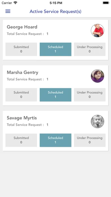Tap George Hoard's Total Service Request line

tap(27, 34)
